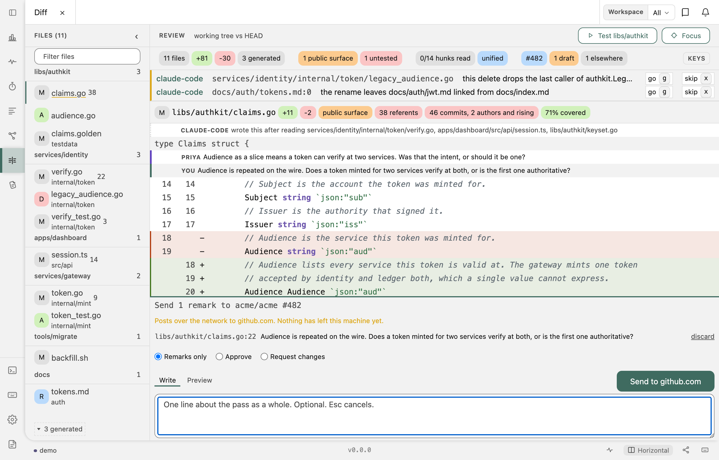Open the stopwatch timer icon in sidebar
This screenshot has width=719, height=460.
tap(12, 87)
